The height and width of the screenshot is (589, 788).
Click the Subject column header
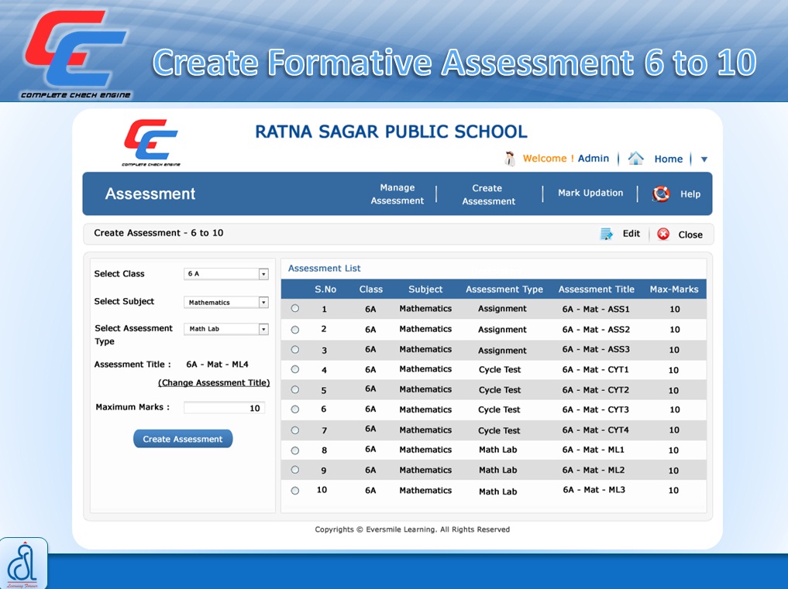coord(425,289)
